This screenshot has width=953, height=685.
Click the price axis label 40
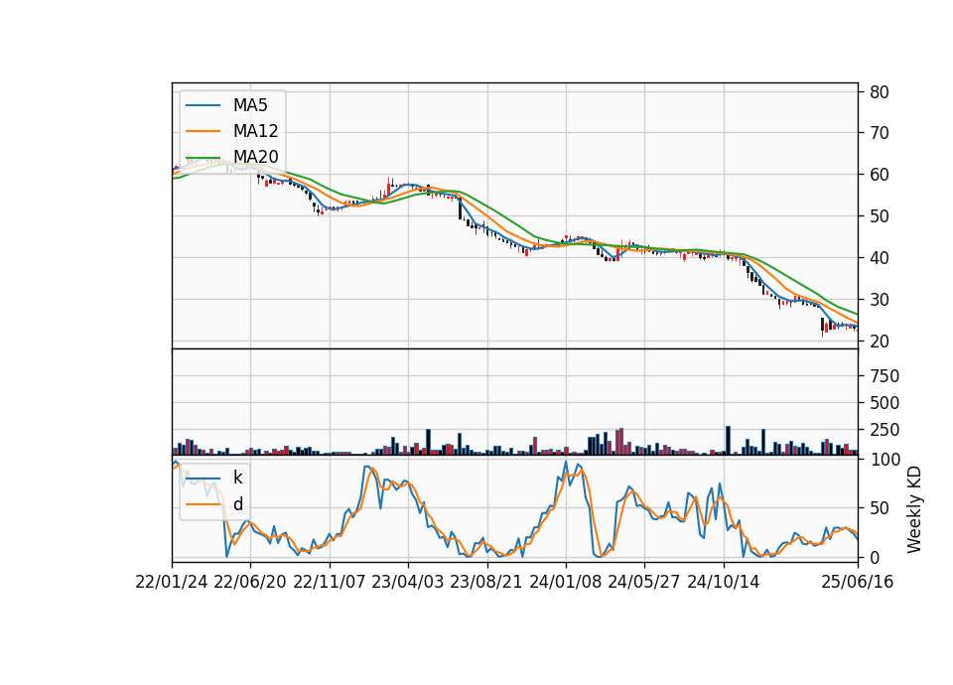[880, 258]
